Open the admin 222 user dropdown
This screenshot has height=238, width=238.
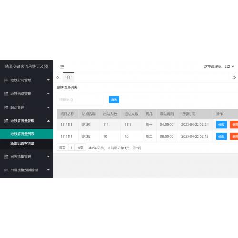coord(219,66)
